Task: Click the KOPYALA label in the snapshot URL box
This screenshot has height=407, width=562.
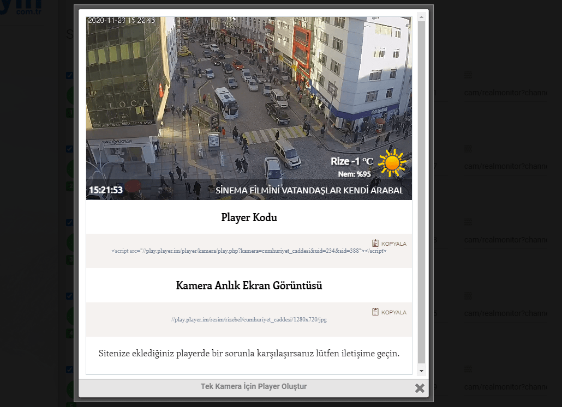Action: pyautogui.click(x=393, y=313)
